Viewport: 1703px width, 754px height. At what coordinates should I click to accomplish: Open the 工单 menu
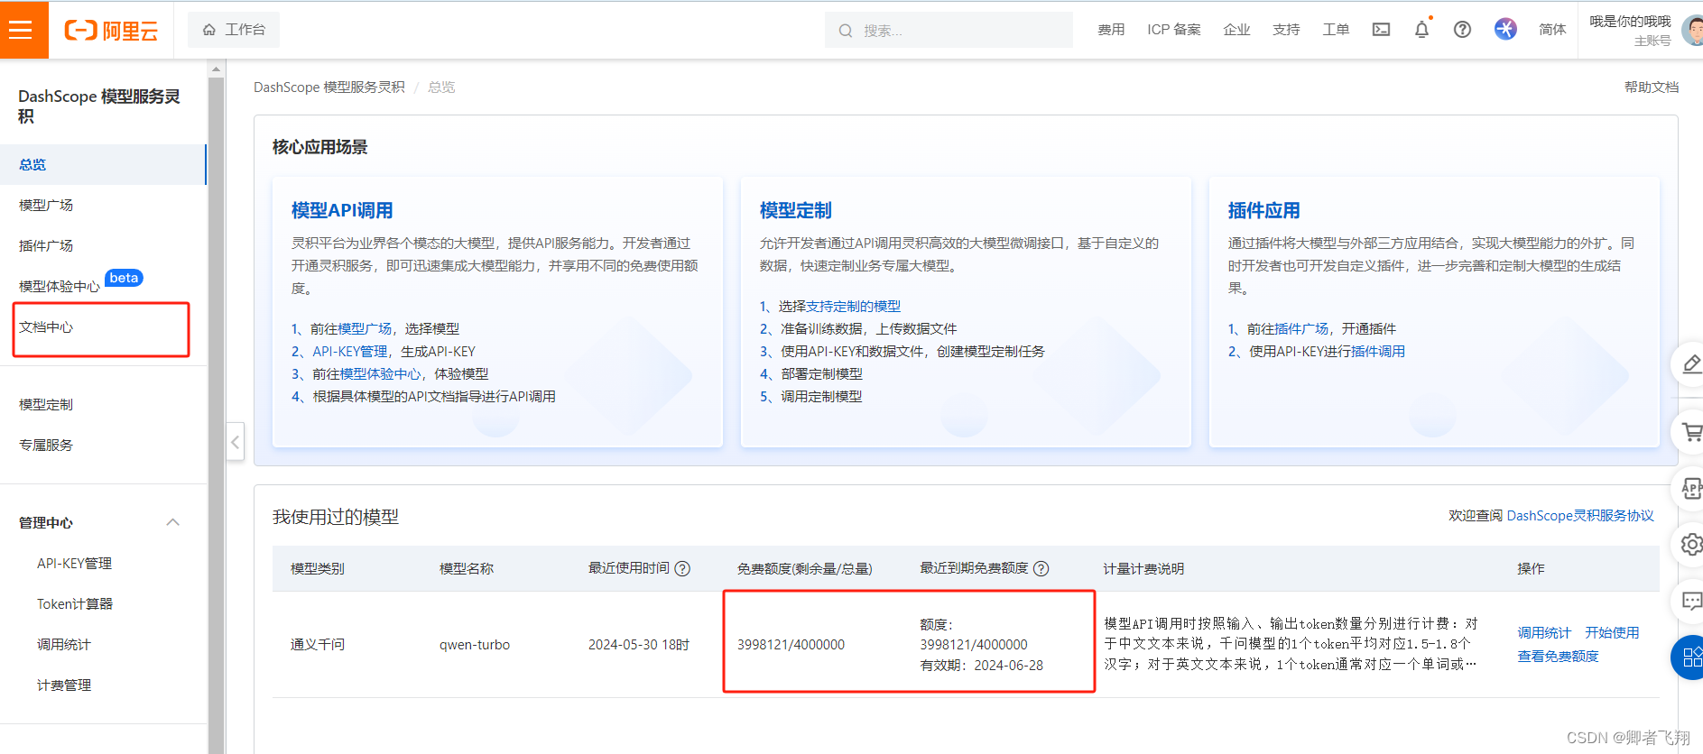click(x=1336, y=30)
